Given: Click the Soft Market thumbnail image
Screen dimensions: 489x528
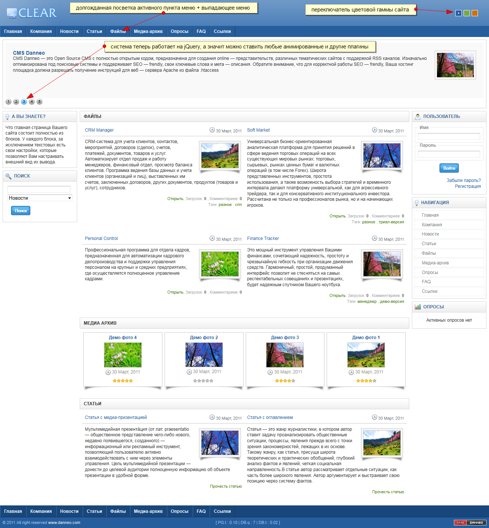Looking at the screenshot, I should click(382, 156).
